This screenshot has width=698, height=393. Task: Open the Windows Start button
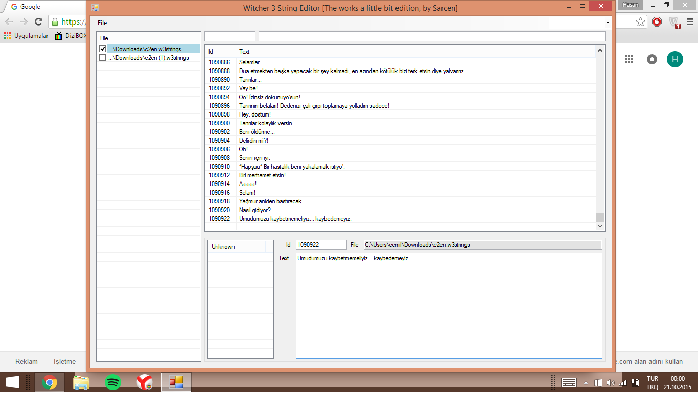click(12, 382)
